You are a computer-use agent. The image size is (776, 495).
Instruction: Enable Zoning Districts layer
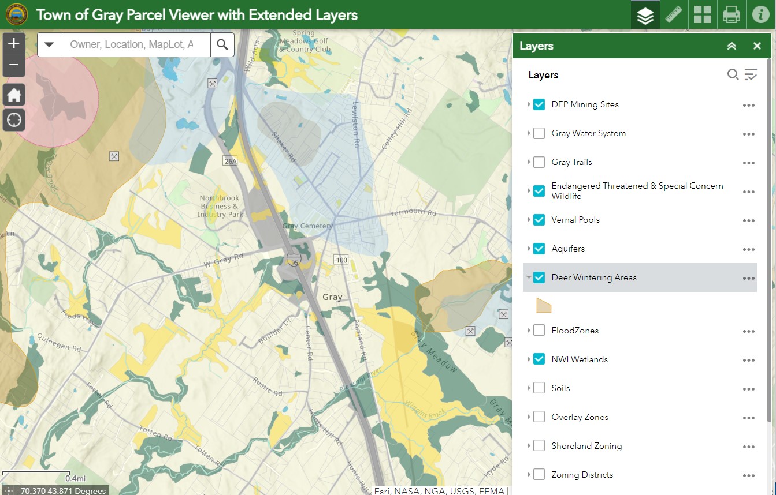click(x=539, y=475)
